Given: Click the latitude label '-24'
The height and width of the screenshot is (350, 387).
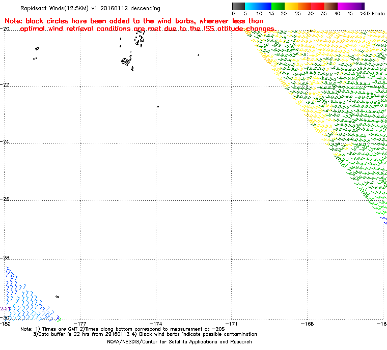Looking at the screenshot, I should (5, 142).
